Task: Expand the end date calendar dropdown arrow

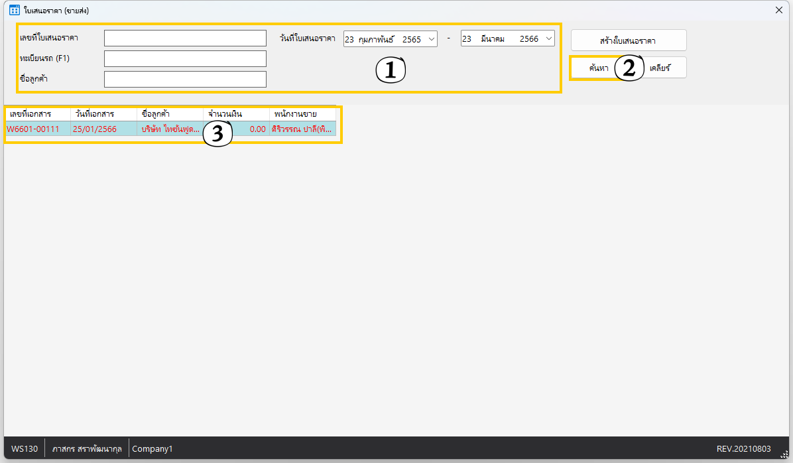Action: (549, 39)
